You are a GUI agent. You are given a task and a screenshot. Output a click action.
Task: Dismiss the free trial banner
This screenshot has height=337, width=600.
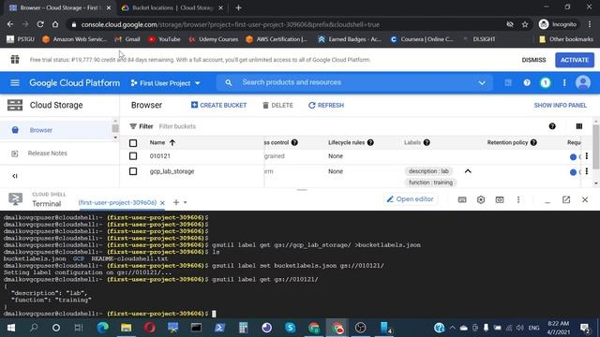pyautogui.click(x=533, y=60)
